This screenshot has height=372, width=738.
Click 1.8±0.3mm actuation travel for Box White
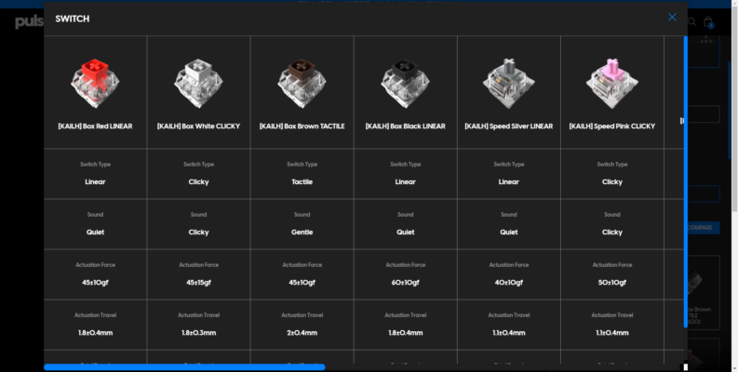pyautogui.click(x=198, y=333)
